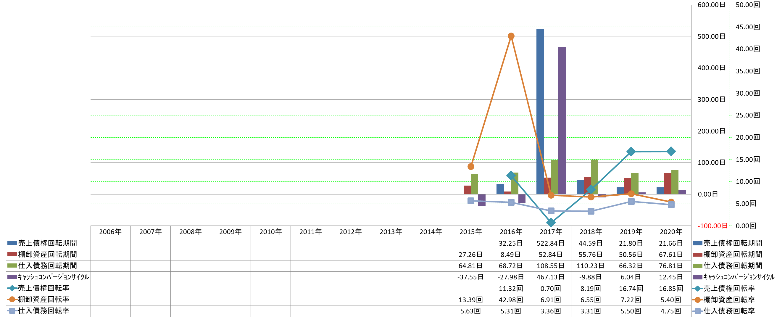Click the 300.00日 axis label
This screenshot has width=777, height=317.
[x=712, y=99]
